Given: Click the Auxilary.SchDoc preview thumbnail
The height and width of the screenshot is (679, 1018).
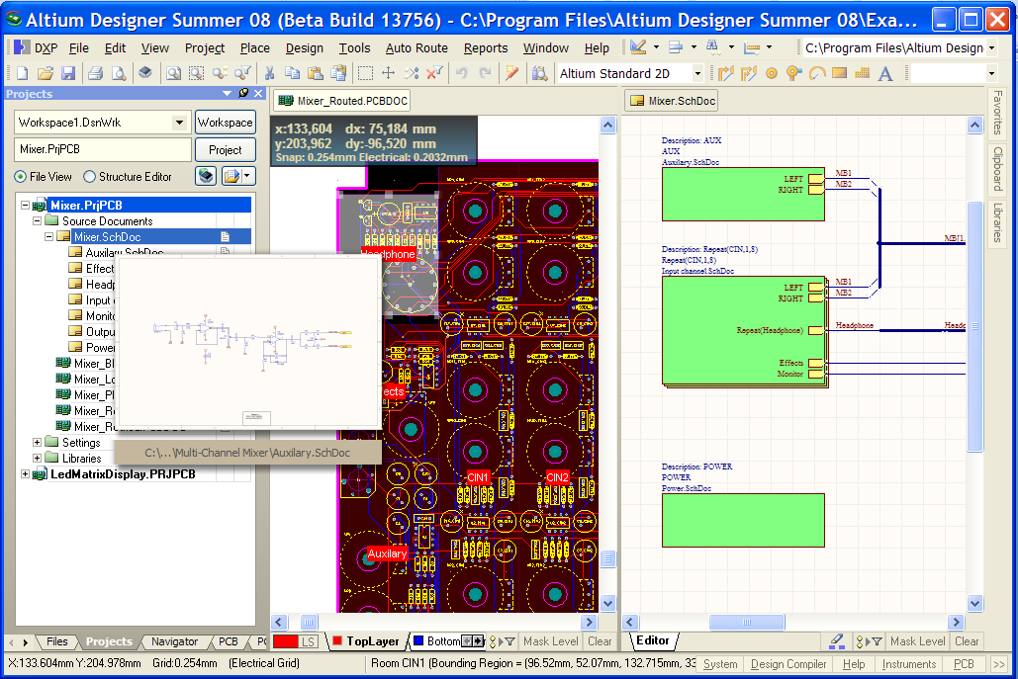Looking at the screenshot, I should click(248, 343).
